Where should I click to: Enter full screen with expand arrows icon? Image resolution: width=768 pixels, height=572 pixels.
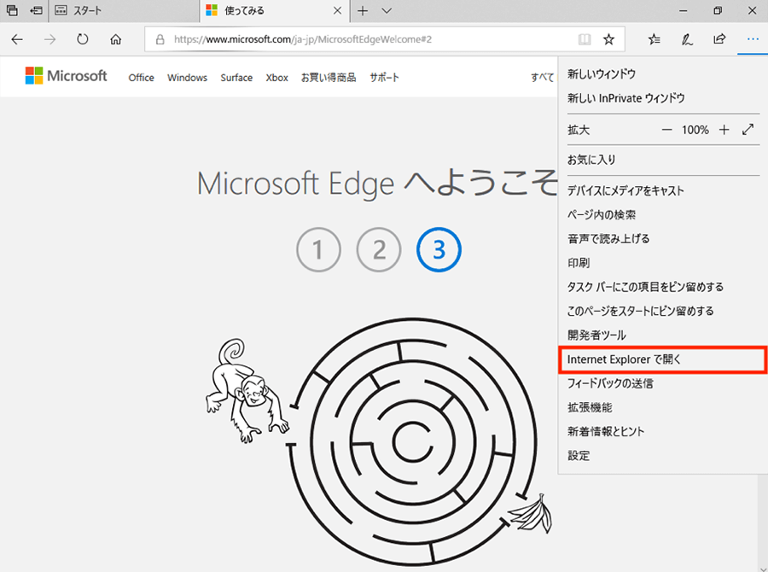pyautogui.click(x=748, y=130)
